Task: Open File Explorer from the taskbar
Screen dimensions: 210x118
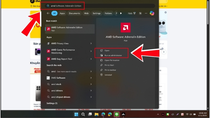Action: (x=96, y=114)
